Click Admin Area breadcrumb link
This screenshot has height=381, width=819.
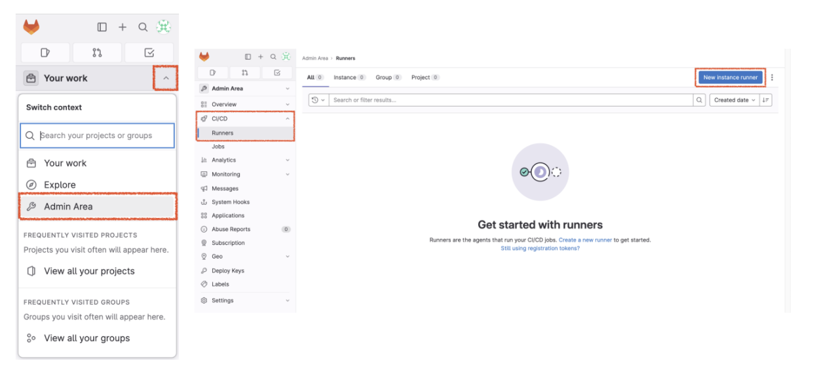pos(315,58)
